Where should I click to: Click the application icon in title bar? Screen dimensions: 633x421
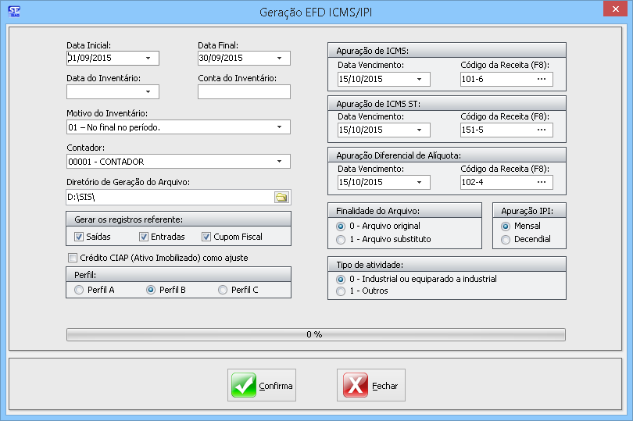[14, 10]
